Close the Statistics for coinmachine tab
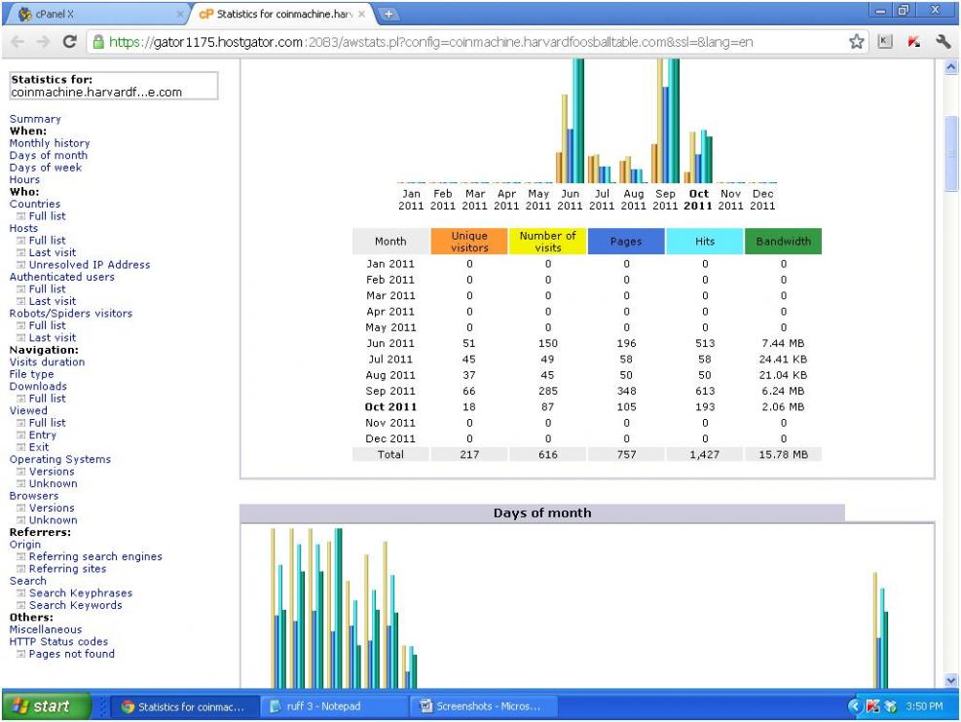 [x=362, y=15]
